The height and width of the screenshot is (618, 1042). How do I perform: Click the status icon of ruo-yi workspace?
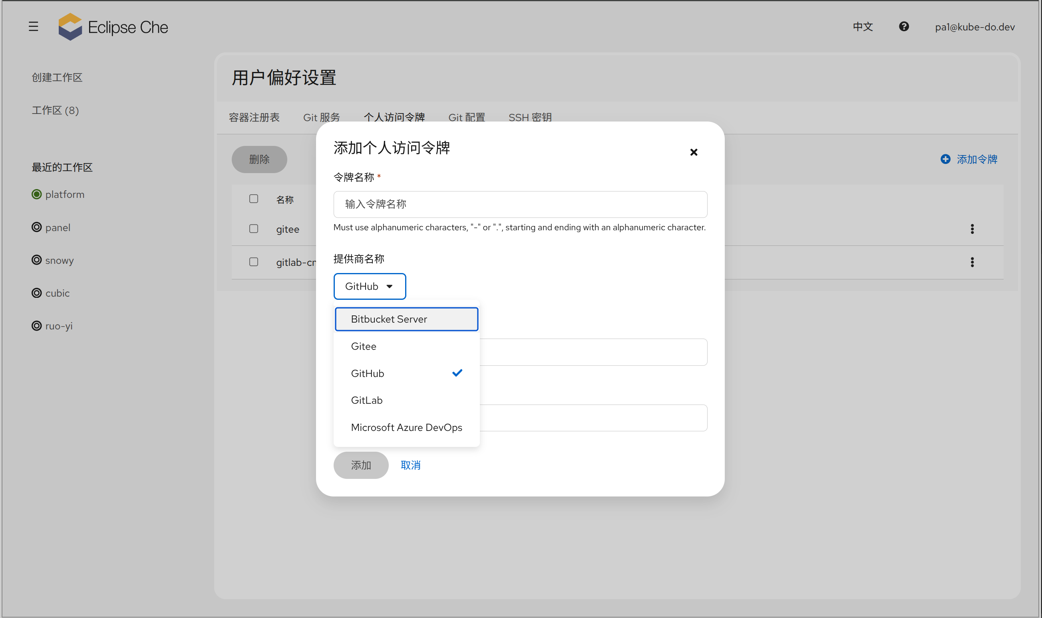pos(37,326)
